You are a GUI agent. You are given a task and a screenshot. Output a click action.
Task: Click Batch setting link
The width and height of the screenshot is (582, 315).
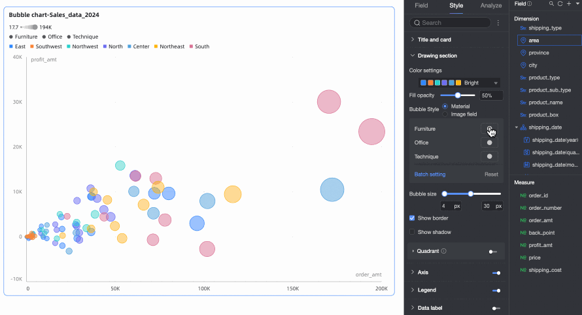coord(430,174)
